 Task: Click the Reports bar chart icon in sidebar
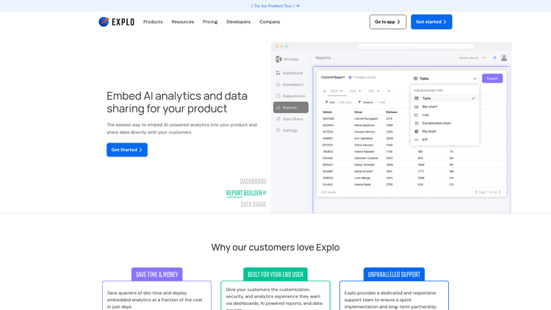(278, 107)
